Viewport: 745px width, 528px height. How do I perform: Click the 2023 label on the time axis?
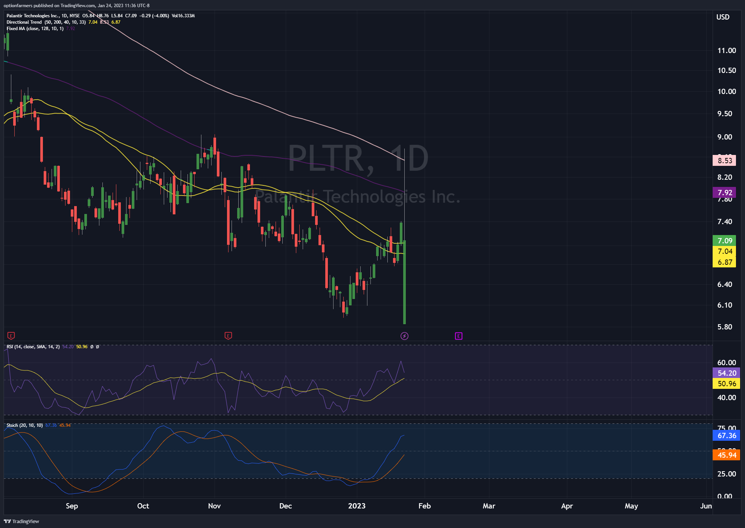[357, 506]
